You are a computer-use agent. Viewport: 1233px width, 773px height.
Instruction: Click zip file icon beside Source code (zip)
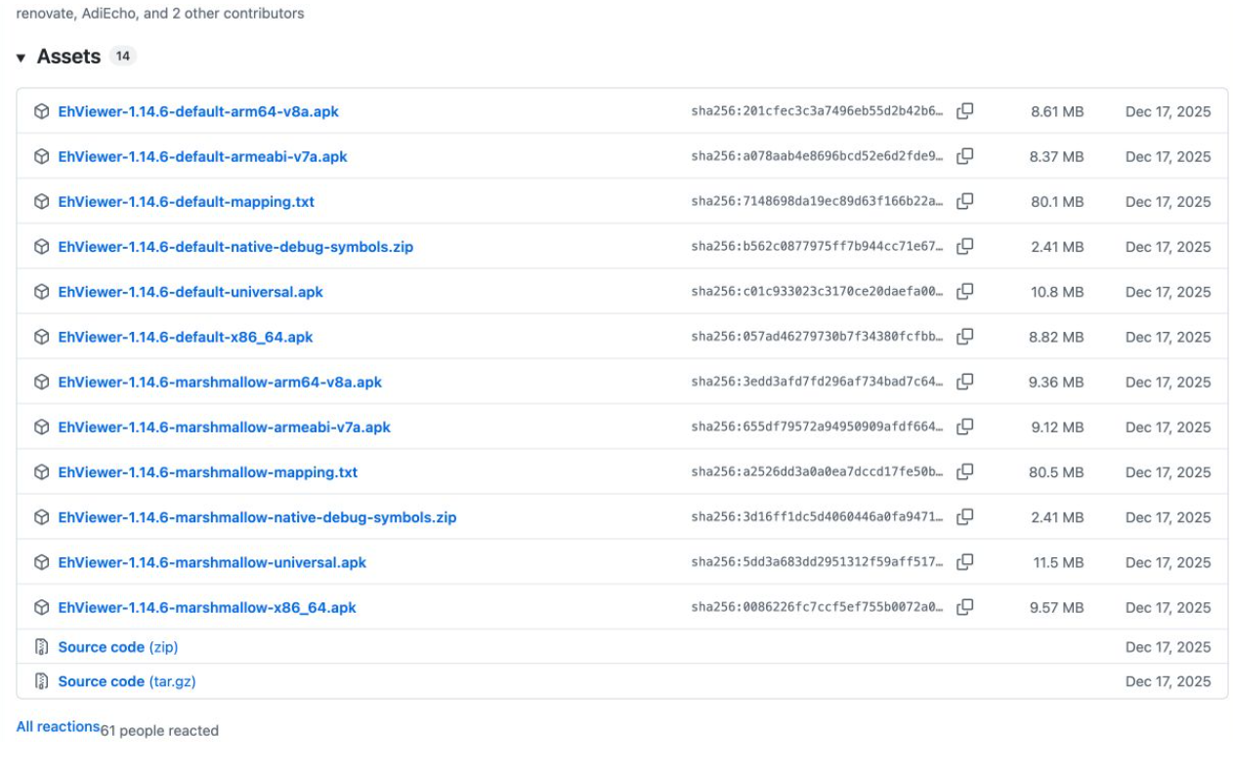[x=41, y=647]
